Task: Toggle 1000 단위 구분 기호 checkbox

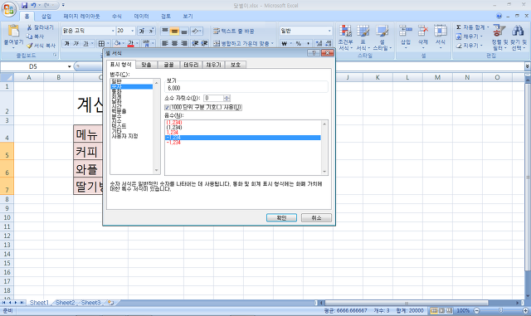Action: tap(167, 107)
